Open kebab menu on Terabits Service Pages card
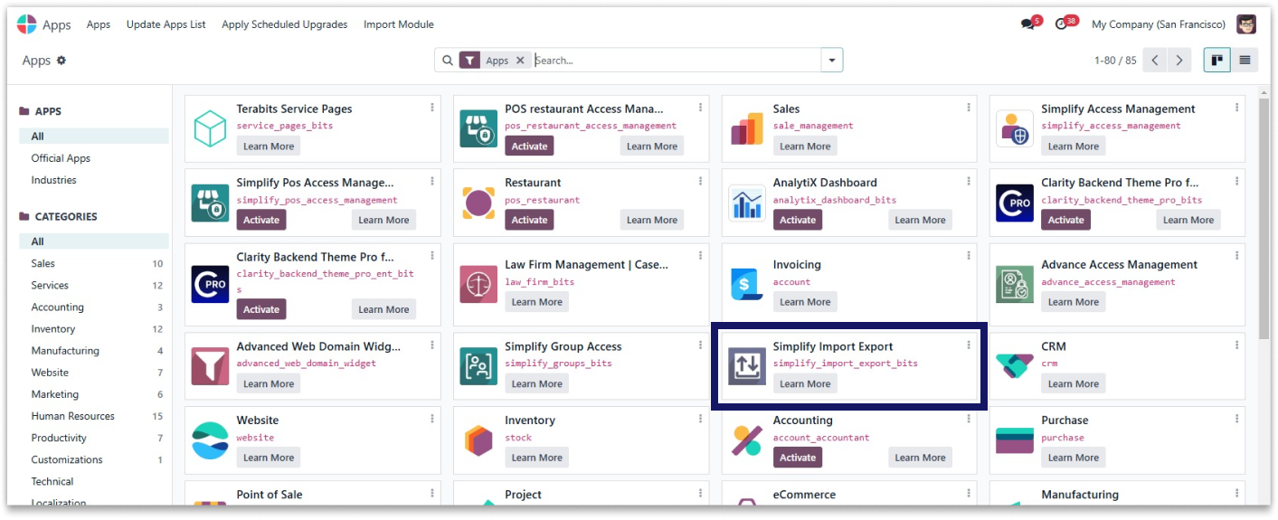1278x520 pixels. [x=432, y=108]
